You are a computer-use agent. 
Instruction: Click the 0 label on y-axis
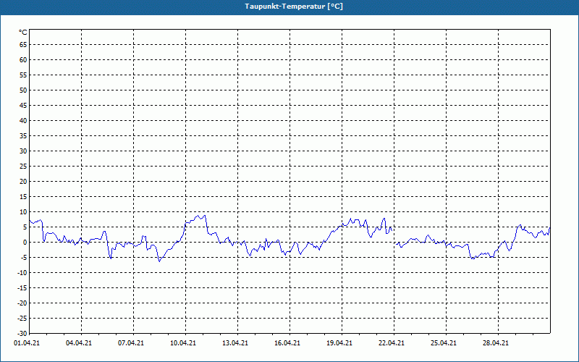point(25,242)
